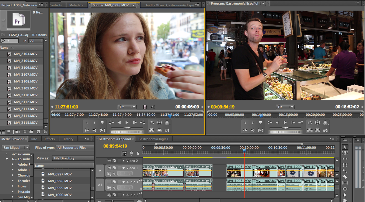The width and height of the screenshot is (365, 202).
Task: Toggle Snap in the timeline
Action: [x=124, y=153]
